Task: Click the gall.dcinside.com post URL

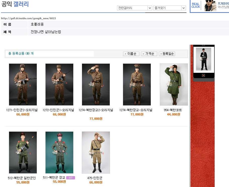Action: [28, 18]
